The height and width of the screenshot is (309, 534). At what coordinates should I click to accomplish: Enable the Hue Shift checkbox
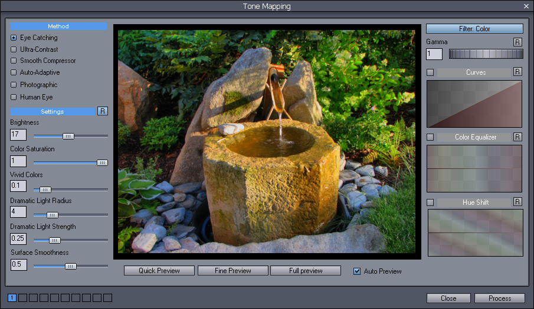[x=430, y=202]
